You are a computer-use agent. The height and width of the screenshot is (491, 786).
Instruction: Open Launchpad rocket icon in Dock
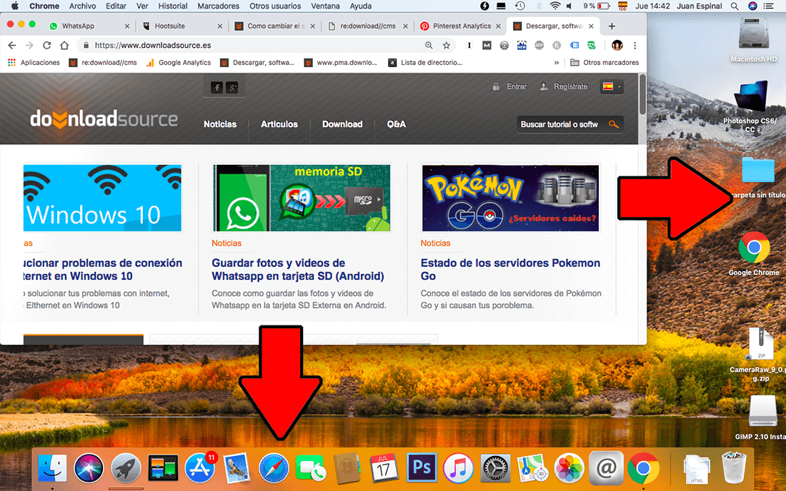126,468
